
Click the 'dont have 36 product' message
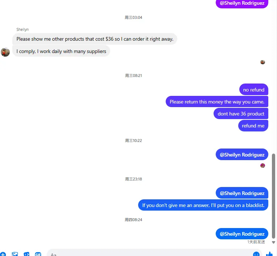241,114
